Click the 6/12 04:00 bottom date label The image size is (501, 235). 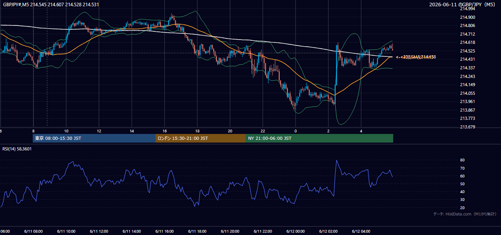[361, 231]
